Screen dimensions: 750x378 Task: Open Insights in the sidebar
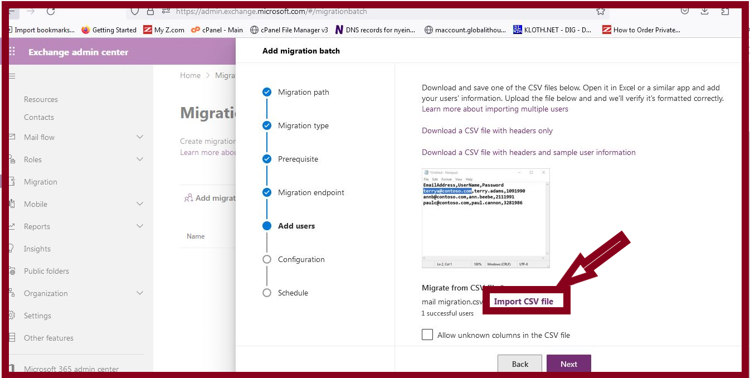tap(37, 249)
